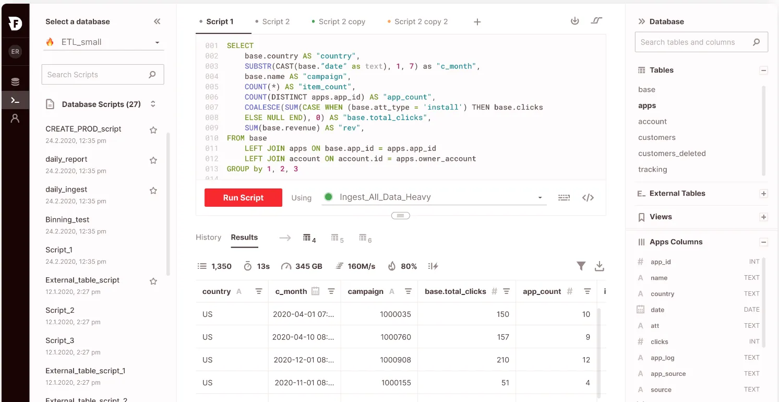Click the download script icon
The height and width of the screenshot is (402, 779).
[x=575, y=21]
